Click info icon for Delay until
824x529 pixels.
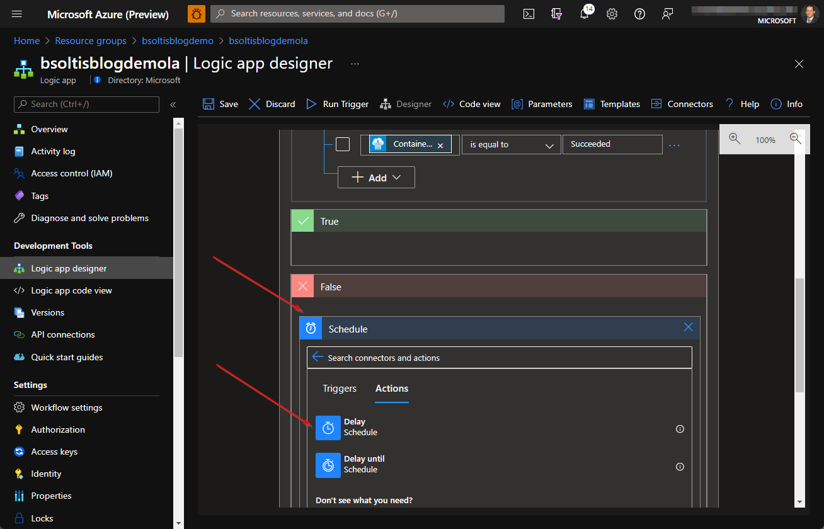coord(680,467)
